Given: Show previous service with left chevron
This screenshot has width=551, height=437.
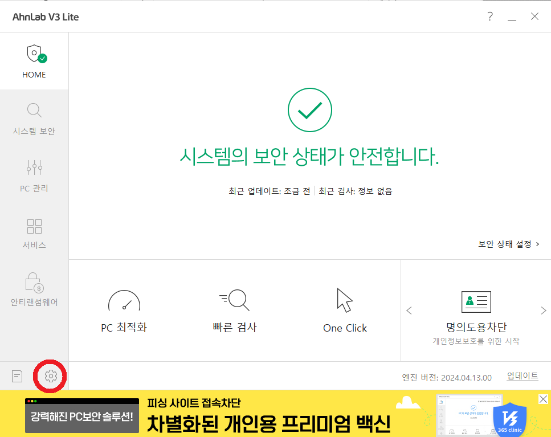Looking at the screenshot, I should click(409, 311).
